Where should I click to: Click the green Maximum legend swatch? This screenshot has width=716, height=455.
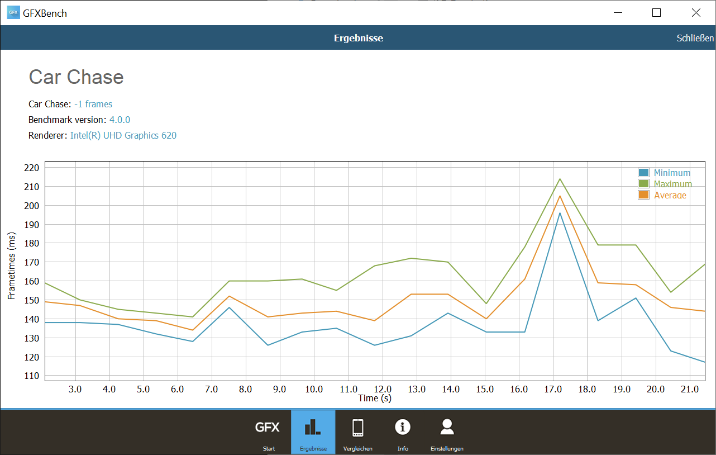tap(643, 184)
